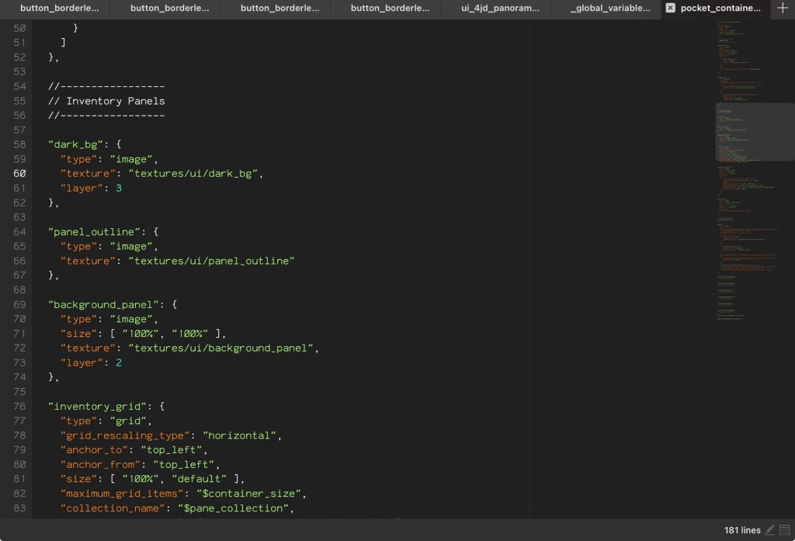Screen dimensions: 795x541
Task: Click the "panel_outline" key name
Action: click(93, 231)
